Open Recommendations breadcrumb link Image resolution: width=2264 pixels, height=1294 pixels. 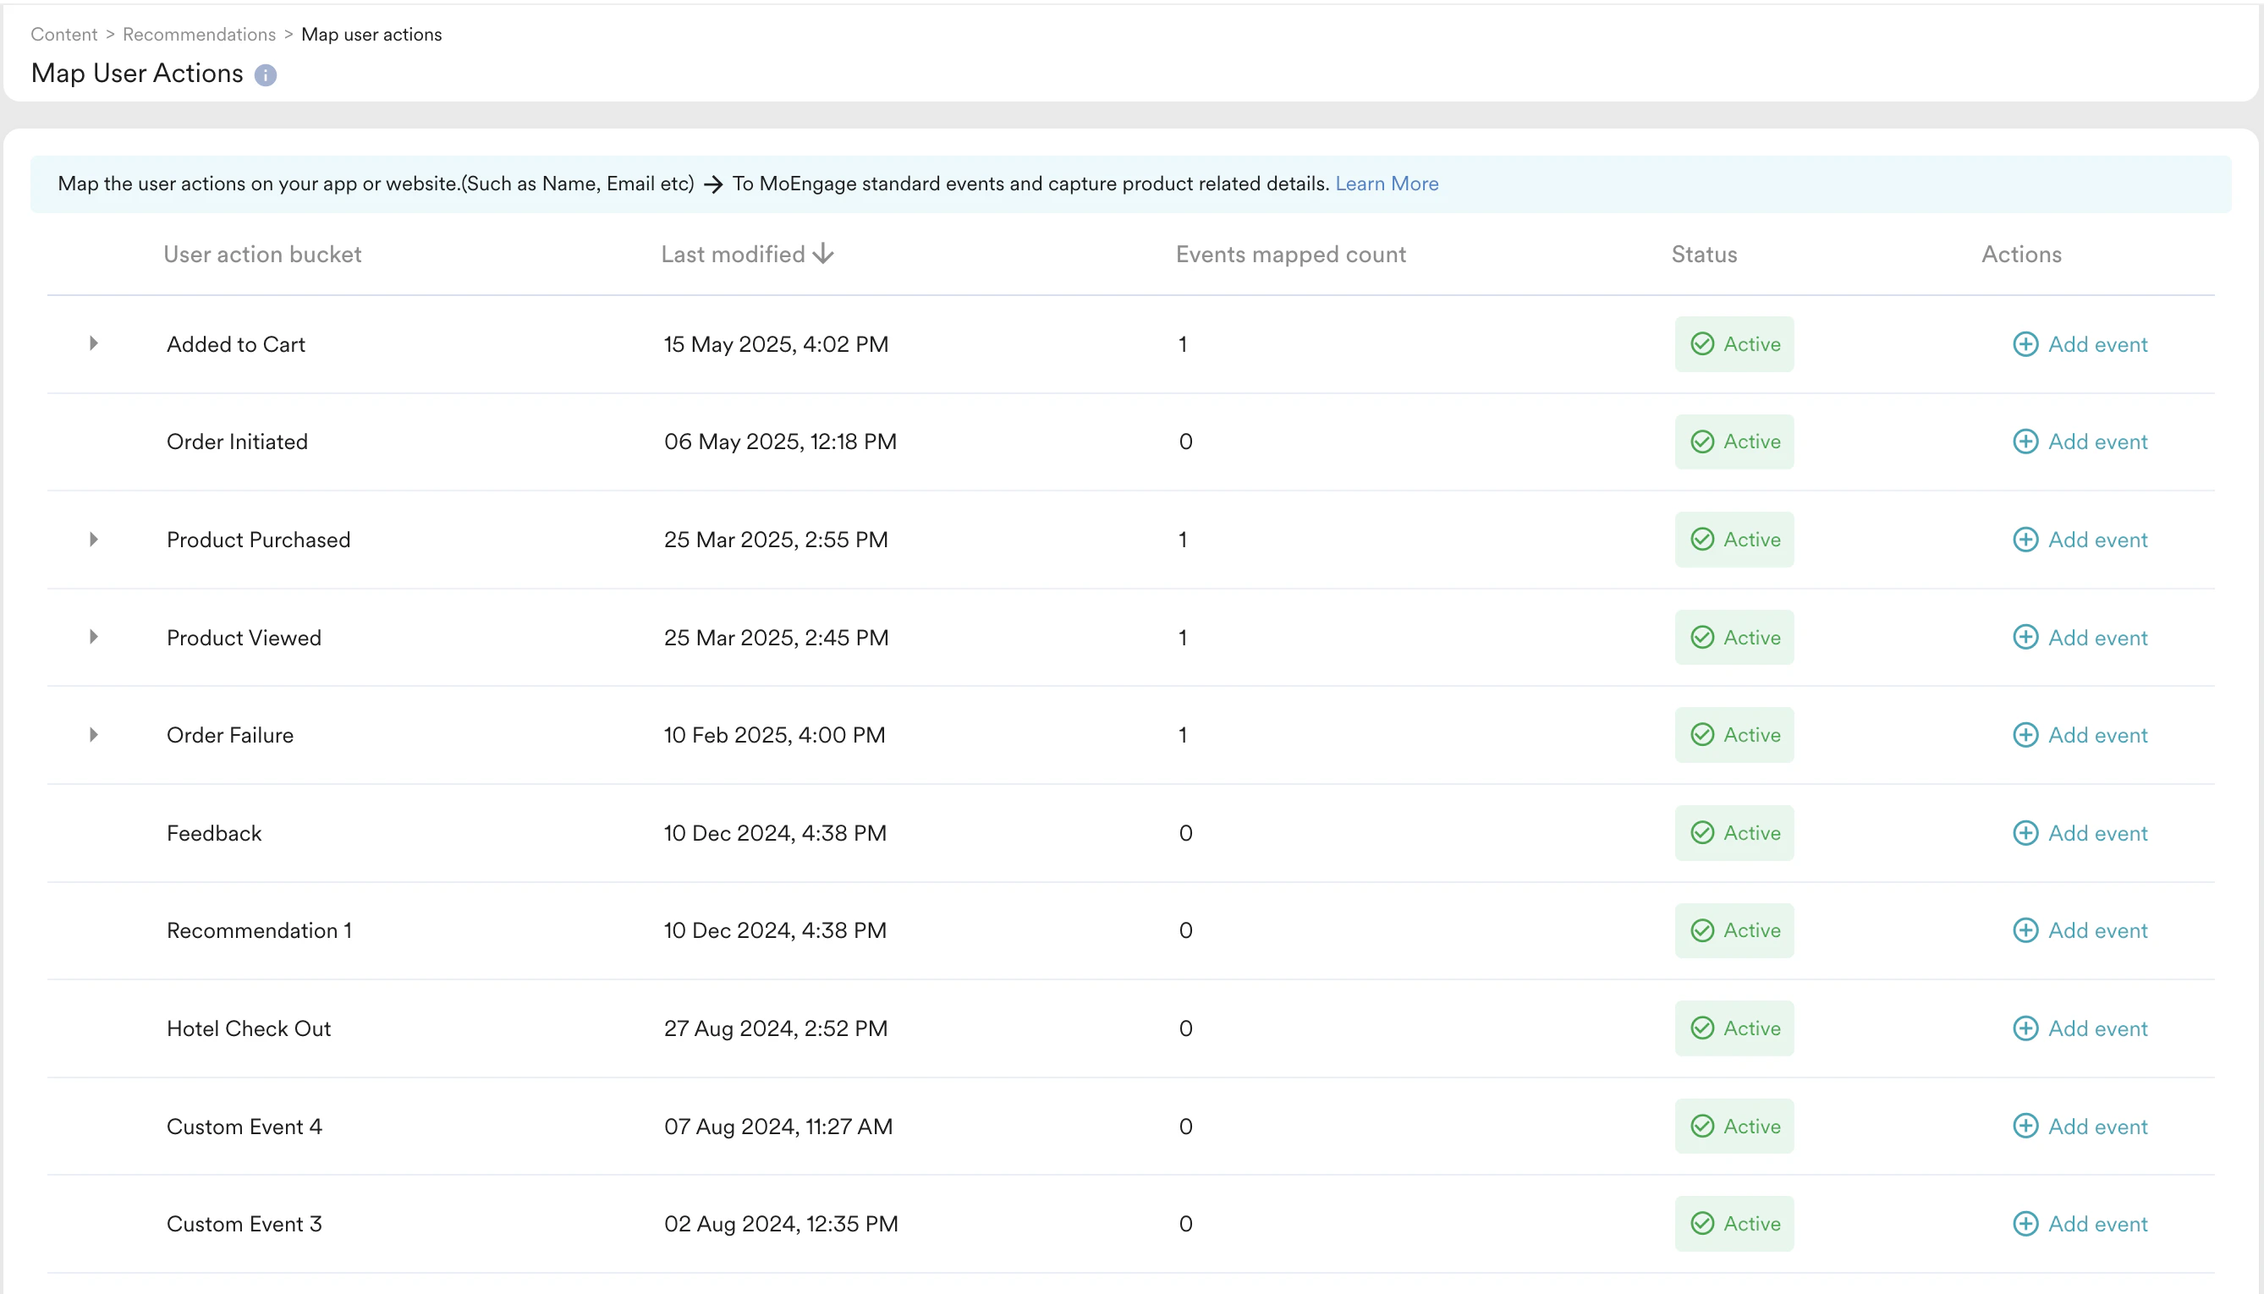coord(199,35)
